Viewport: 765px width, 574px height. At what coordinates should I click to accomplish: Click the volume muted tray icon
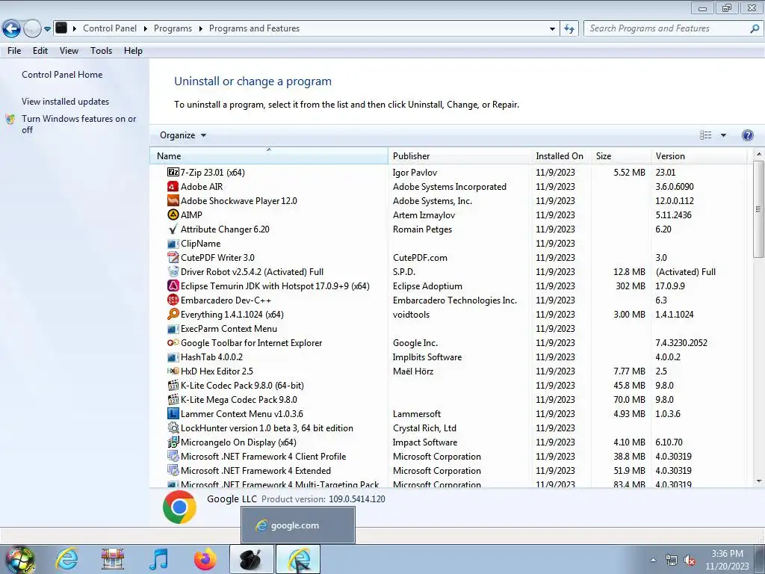(x=690, y=561)
